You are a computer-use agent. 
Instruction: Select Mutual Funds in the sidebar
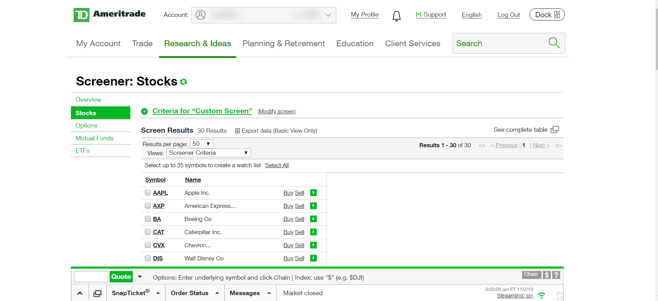94,138
